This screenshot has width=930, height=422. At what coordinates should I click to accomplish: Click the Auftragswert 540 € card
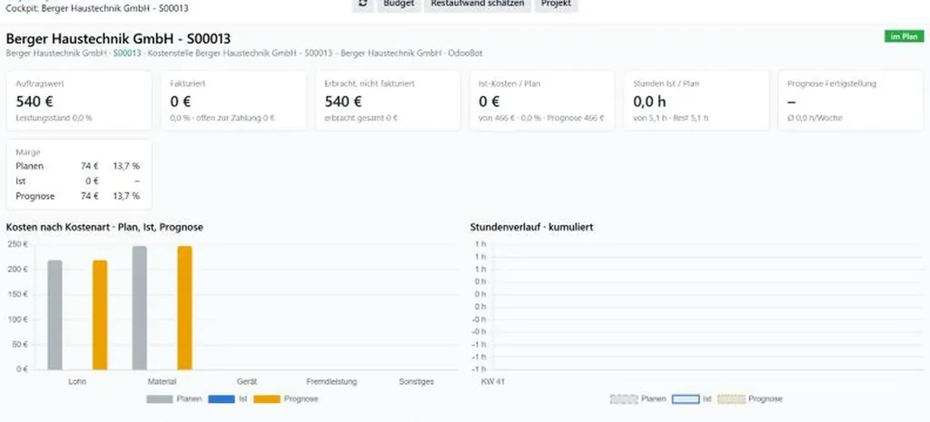coord(79,101)
